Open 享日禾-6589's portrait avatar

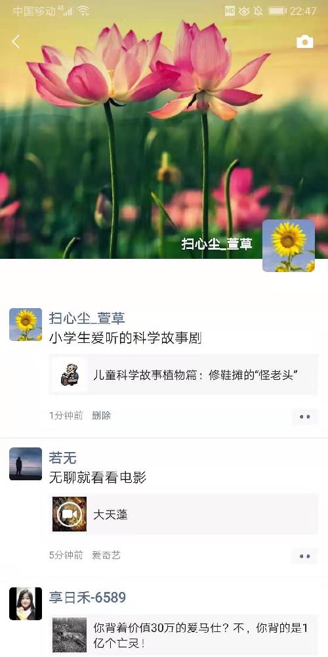click(26, 603)
